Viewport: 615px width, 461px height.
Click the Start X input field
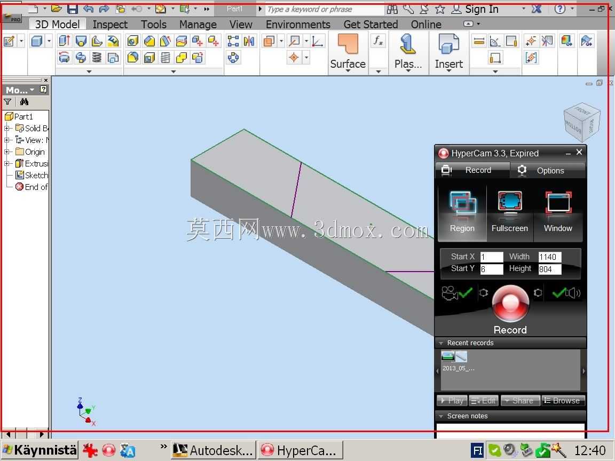pyautogui.click(x=492, y=257)
